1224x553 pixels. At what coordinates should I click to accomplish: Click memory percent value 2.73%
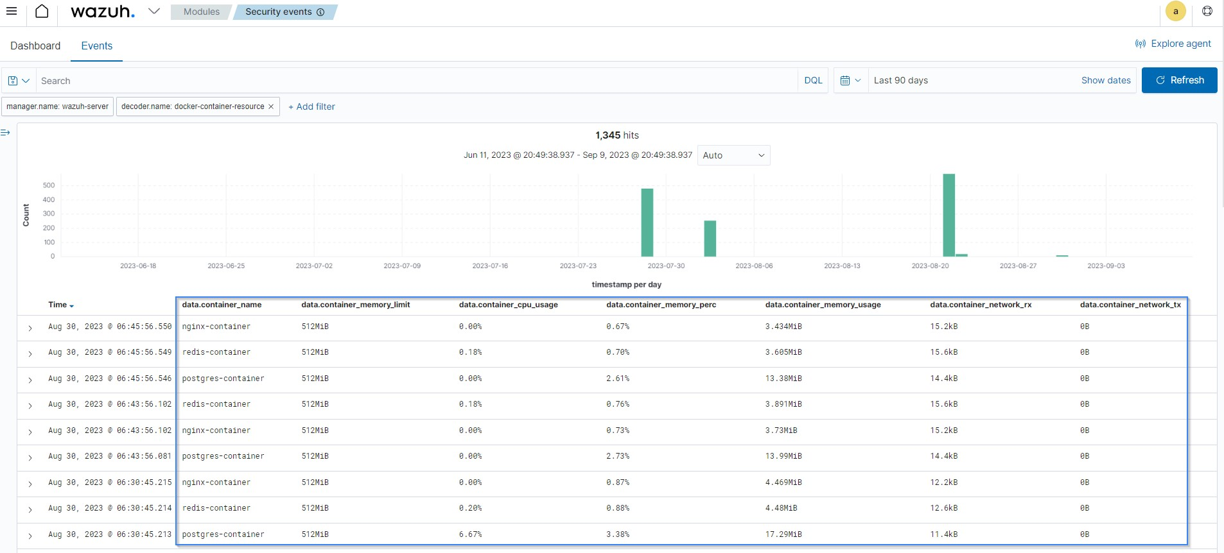(x=618, y=456)
